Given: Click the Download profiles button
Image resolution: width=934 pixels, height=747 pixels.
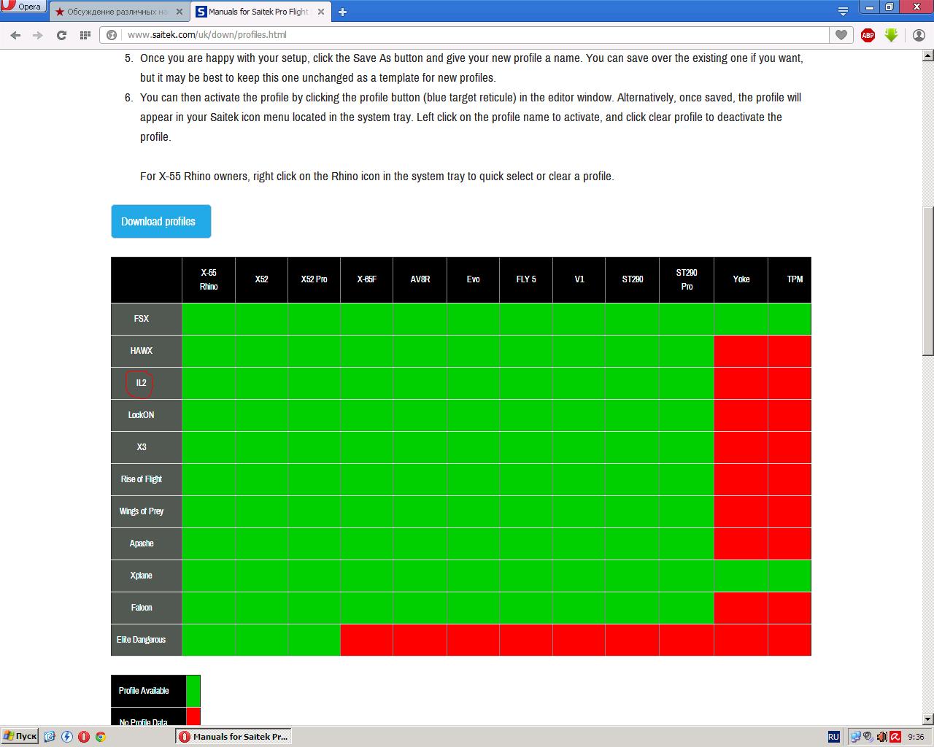Looking at the screenshot, I should 161,221.
